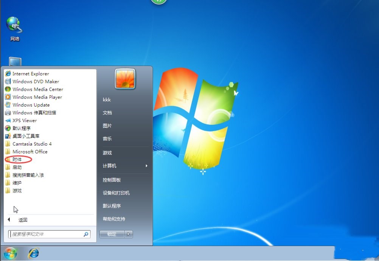Click the Windows Media Center icon
This screenshot has height=261, width=379.
8,89
